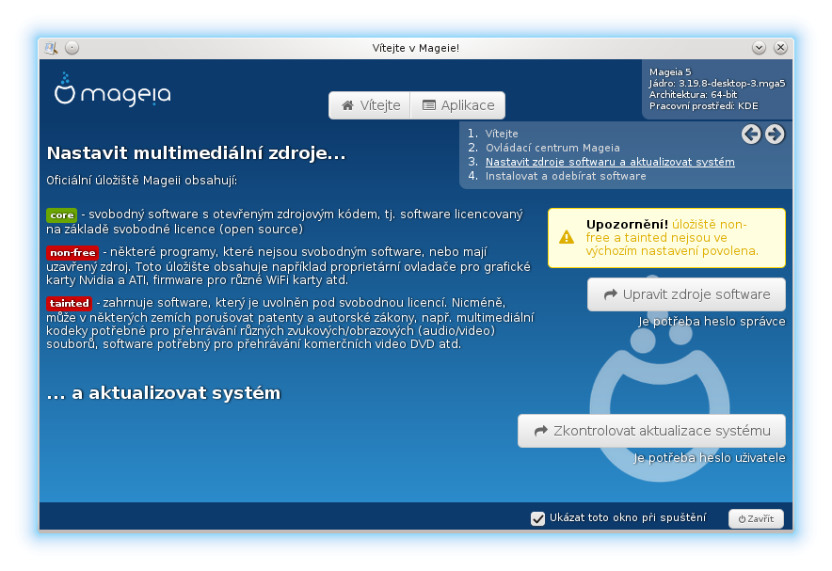Open Nastavit zdroje softwaru a aktualizovat systém
Screen dimensions: 832x571
pyautogui.click(x=610, y=162)
